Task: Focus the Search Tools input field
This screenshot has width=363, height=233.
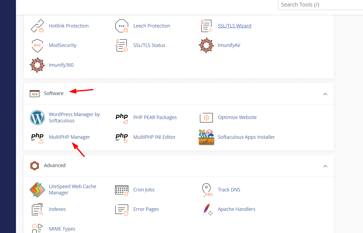Action: (321, 5)
